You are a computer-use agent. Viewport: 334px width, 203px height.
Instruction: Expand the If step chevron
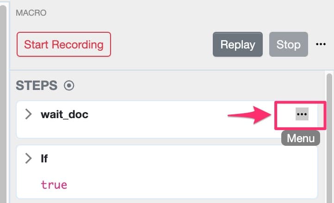coord(29,159)
